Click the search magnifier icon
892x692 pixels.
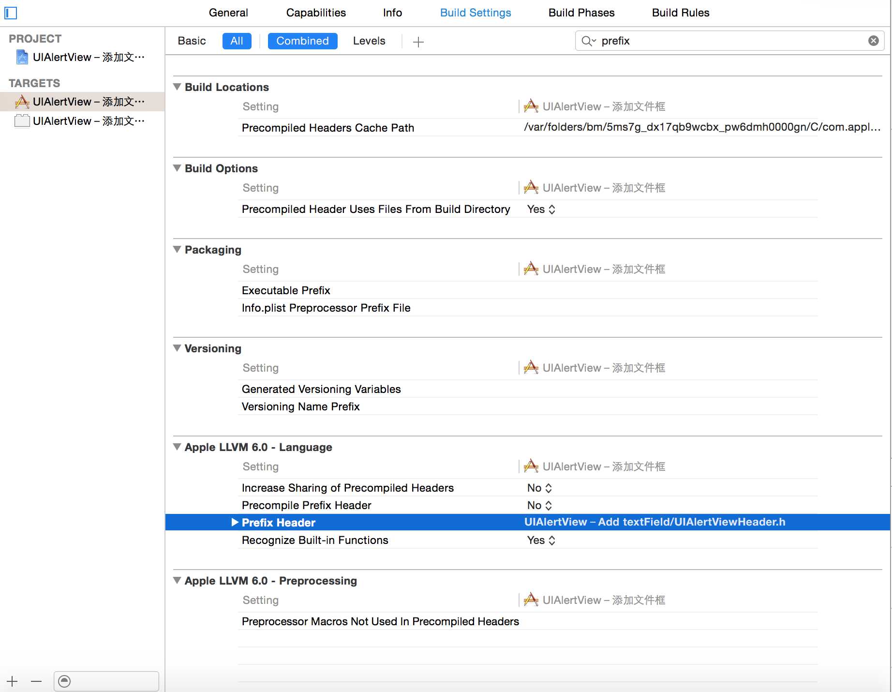pyautogui.click(x=588, y=41)
